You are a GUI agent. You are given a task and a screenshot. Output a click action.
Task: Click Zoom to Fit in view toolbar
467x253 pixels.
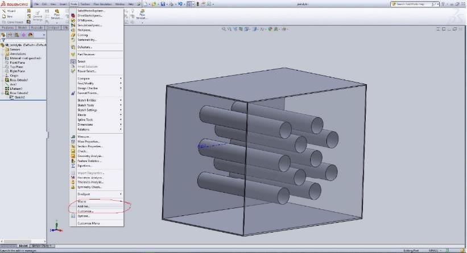pos(224,29)
